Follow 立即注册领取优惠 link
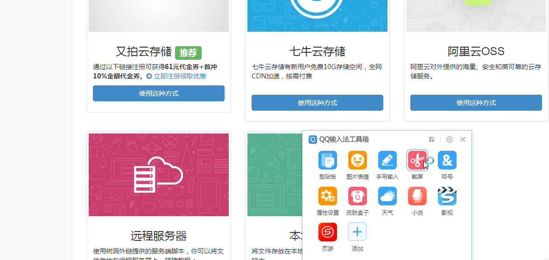The width and height of the screenshot is (549, 260). pyautogui.click(x=180, y=76)
